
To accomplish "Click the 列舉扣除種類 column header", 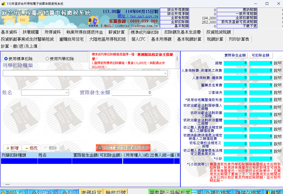I will coord(19,155).
